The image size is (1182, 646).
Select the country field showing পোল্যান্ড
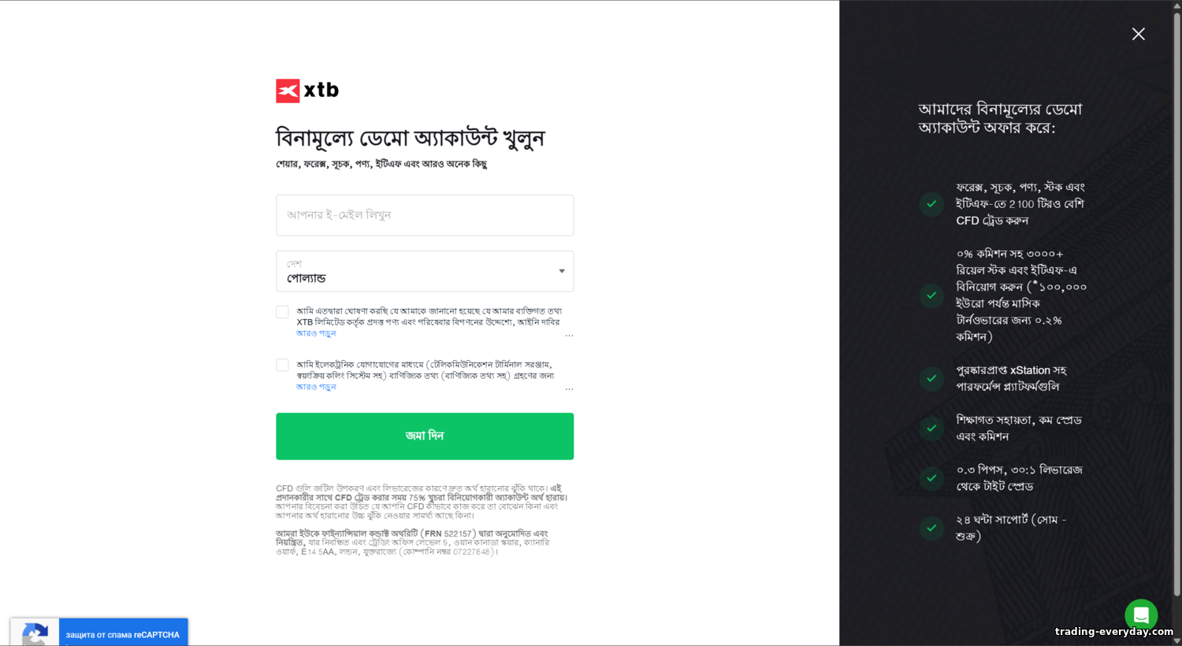pos(425,271)
